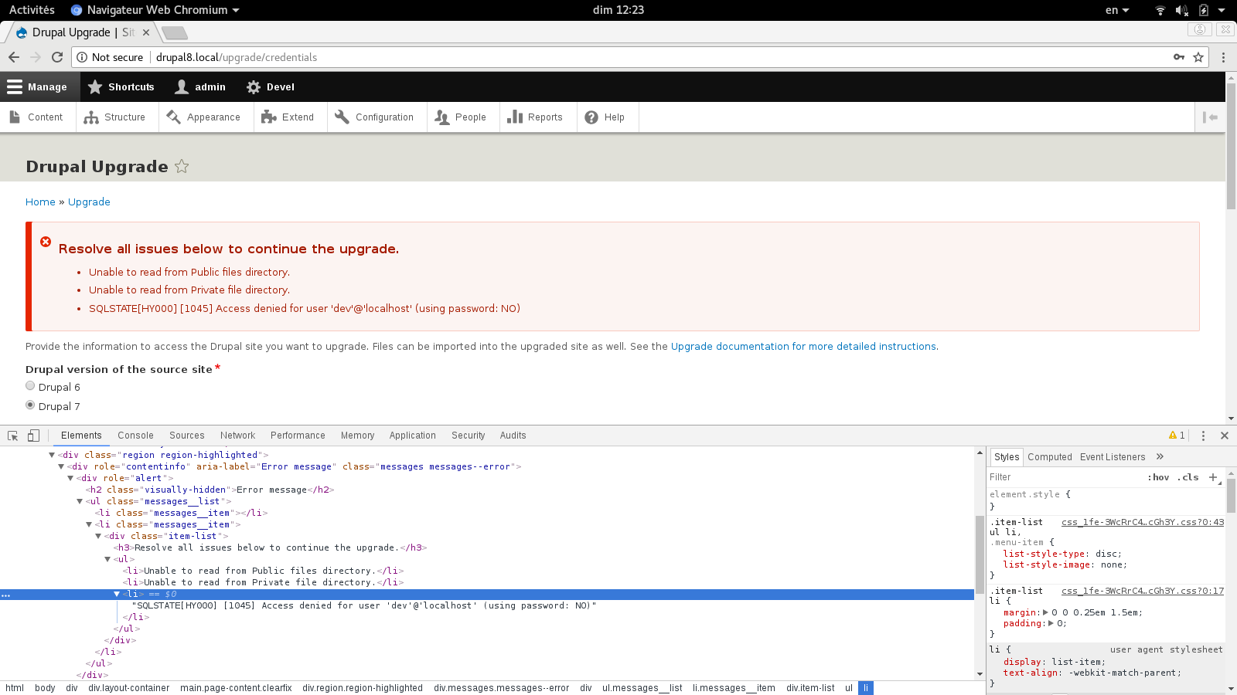Toggle the device toolbar icon in DevTools
Image resolution: width=1237 pixels, height=695 pixels.
point(33,436)
